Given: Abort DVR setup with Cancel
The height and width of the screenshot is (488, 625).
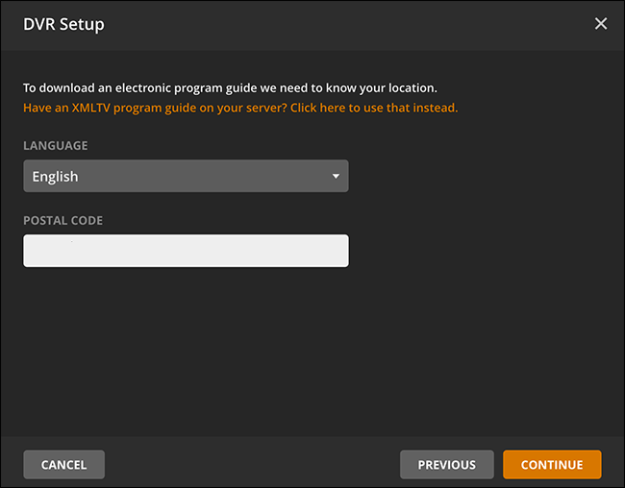Looking at the screenshot, I should click(63, 465).
